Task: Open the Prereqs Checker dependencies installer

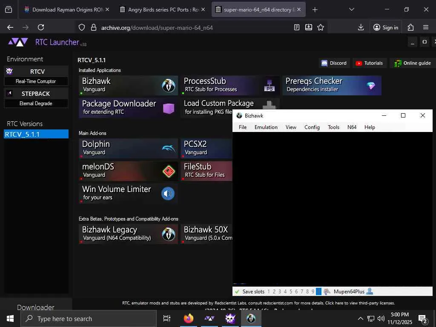Action: coord(332,85)
